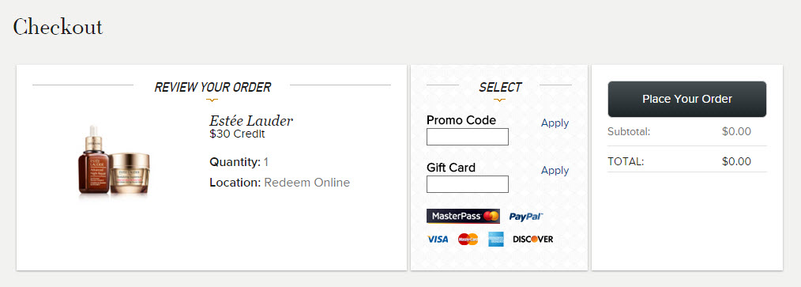801x287 pixels.
Task: Click the $30 Credit item text
Action: click(x=237, y=134)
